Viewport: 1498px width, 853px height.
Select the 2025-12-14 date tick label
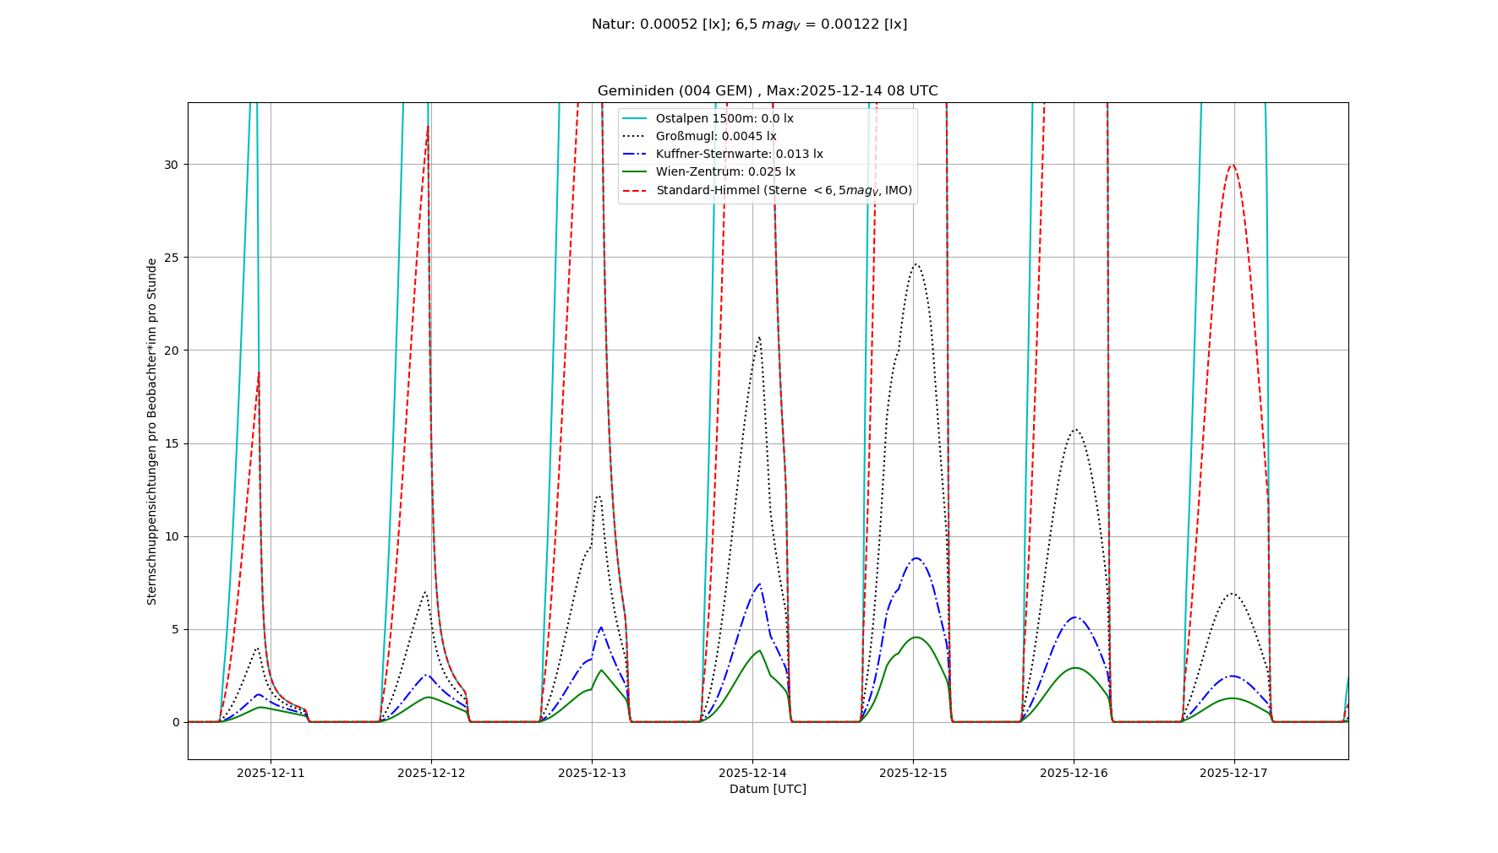pyautogui.click(x=752, y=773)
